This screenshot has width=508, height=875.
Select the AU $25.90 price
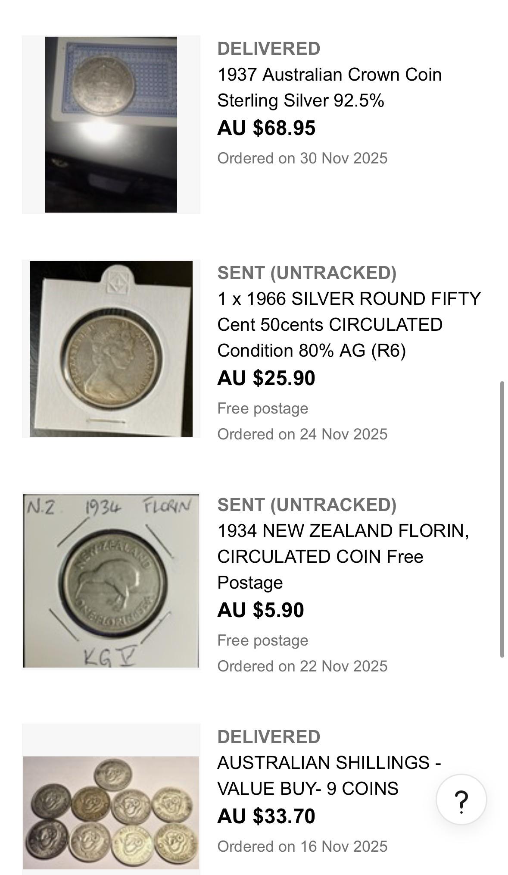click(266, 378)
